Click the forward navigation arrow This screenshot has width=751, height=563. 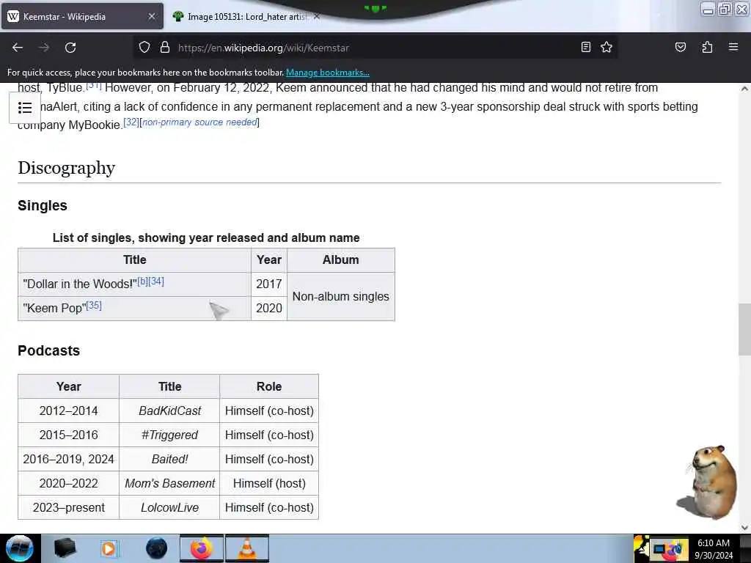[44, 48]
